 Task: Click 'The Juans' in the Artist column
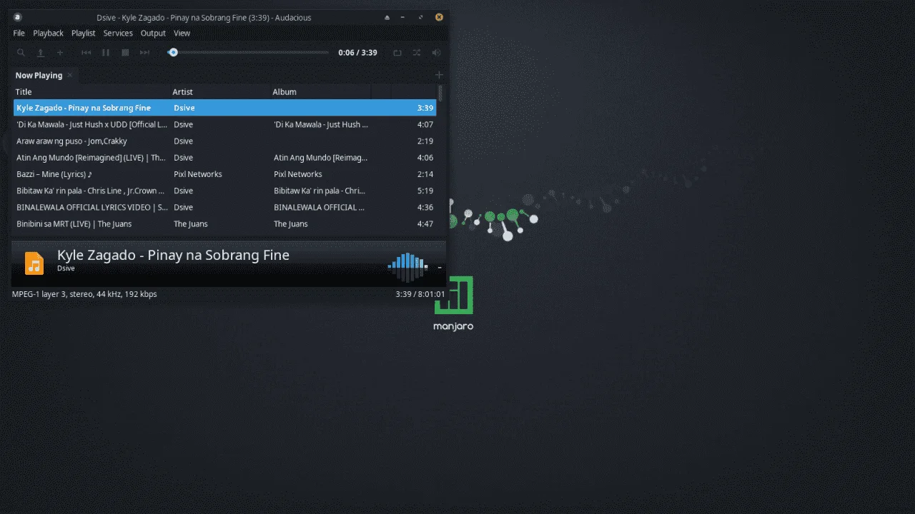191,224
